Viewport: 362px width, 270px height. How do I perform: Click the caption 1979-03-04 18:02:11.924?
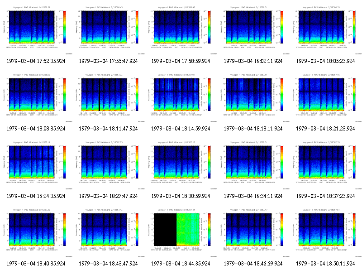[x=253, y=61]
